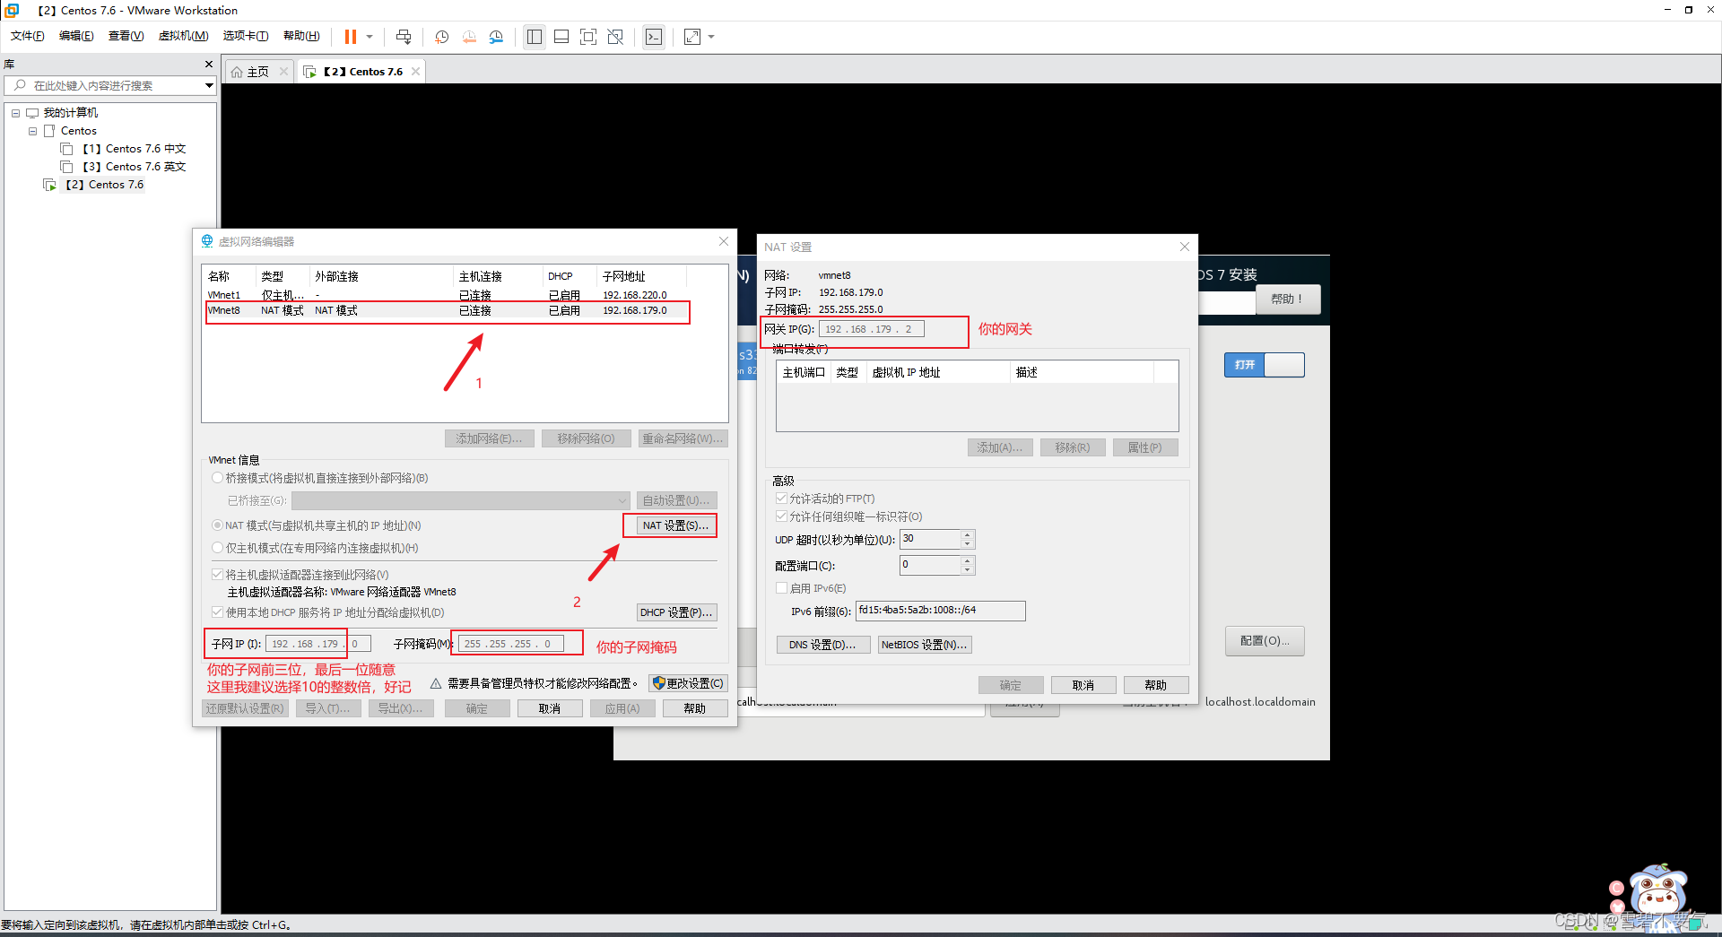This screenshot has width=1722, height=937.
Task: Enter full screen mode icon
Action: [588, 37]
